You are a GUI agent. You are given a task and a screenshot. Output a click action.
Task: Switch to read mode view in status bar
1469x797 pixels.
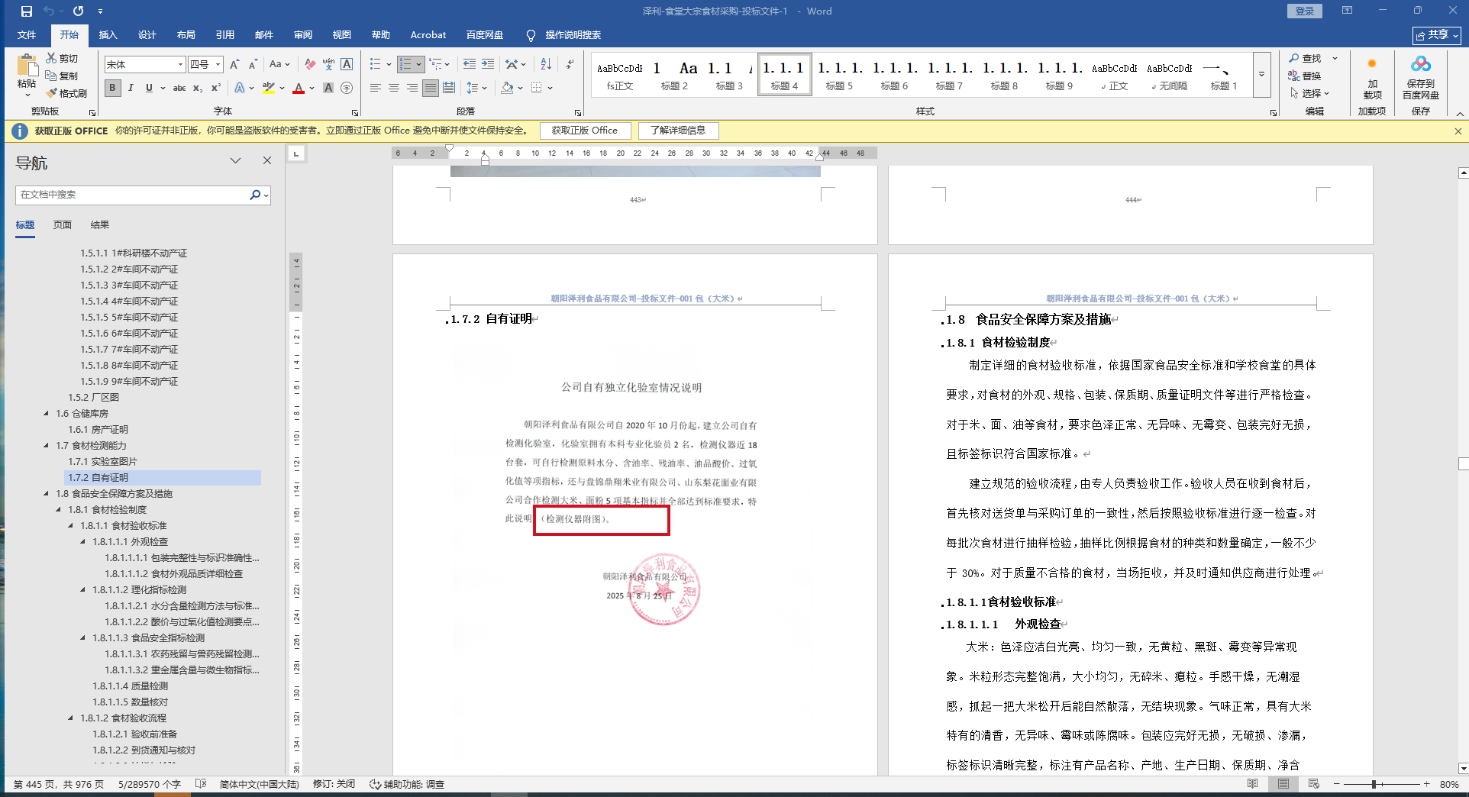[1252, 784]
